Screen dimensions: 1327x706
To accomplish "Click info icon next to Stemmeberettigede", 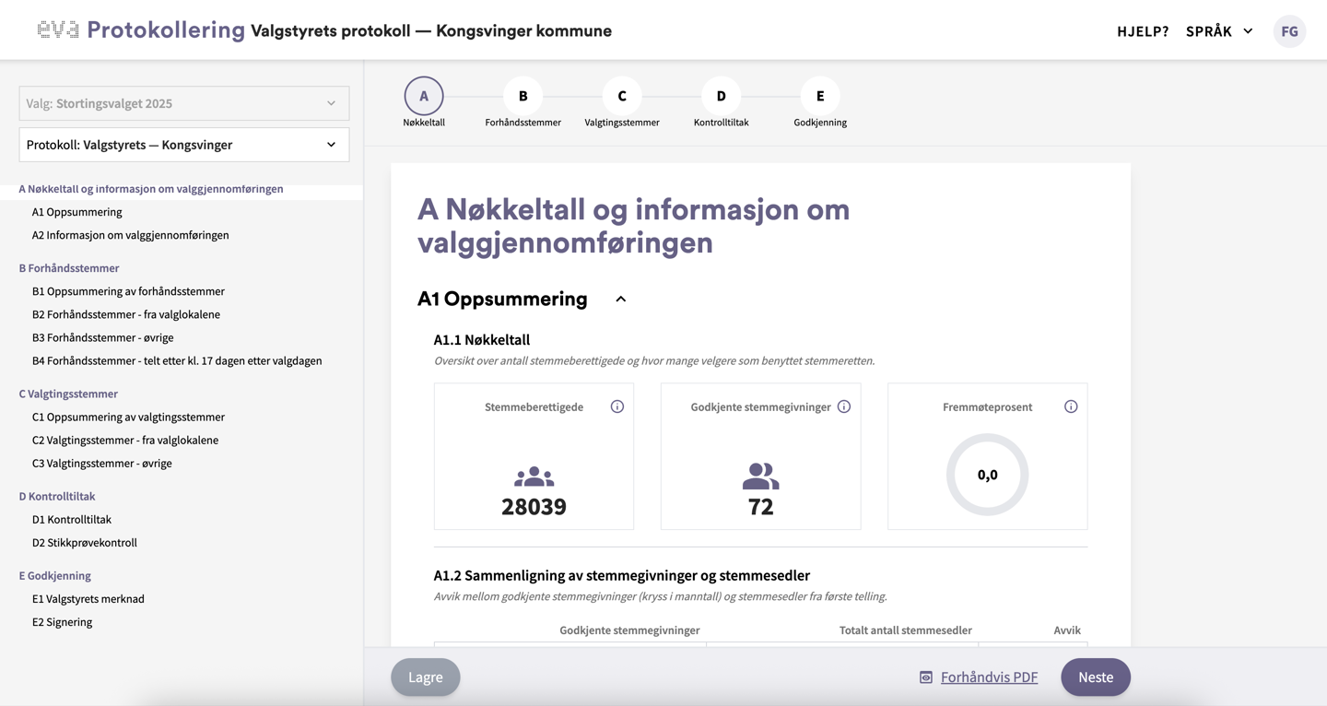I will pos(617,406).
